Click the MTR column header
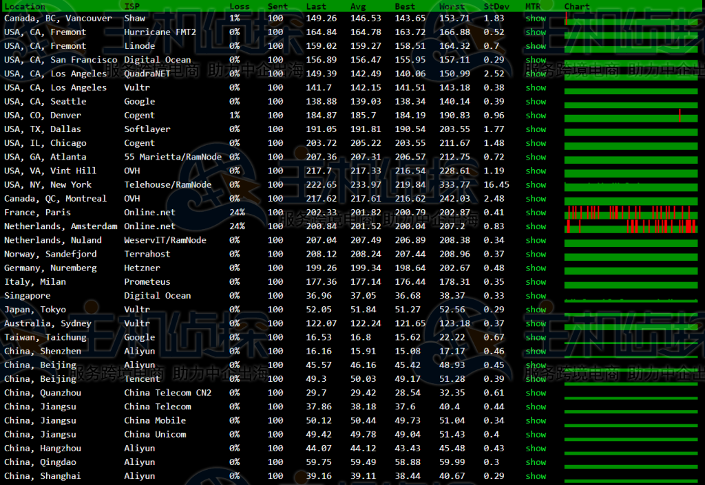705x485 pixels. (x=533, y=6)
